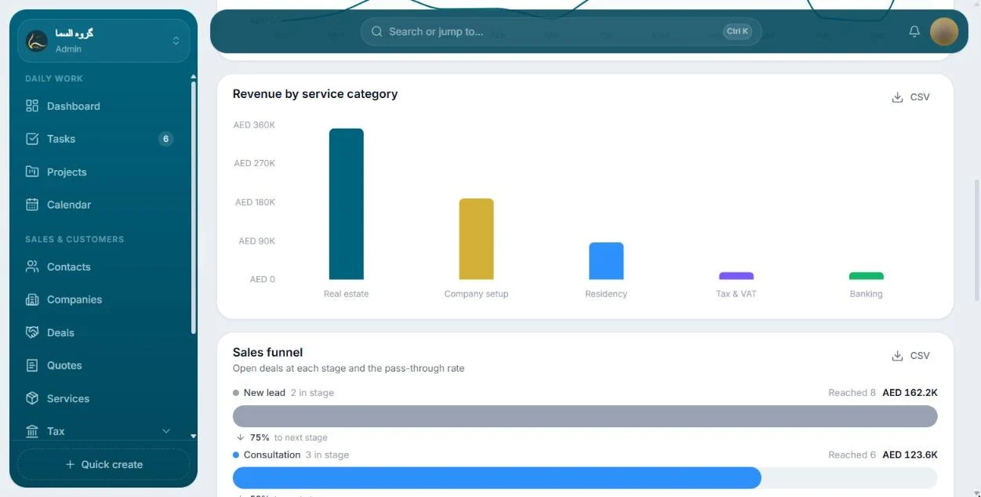Click the Tax bank icon

pos(32,431)
